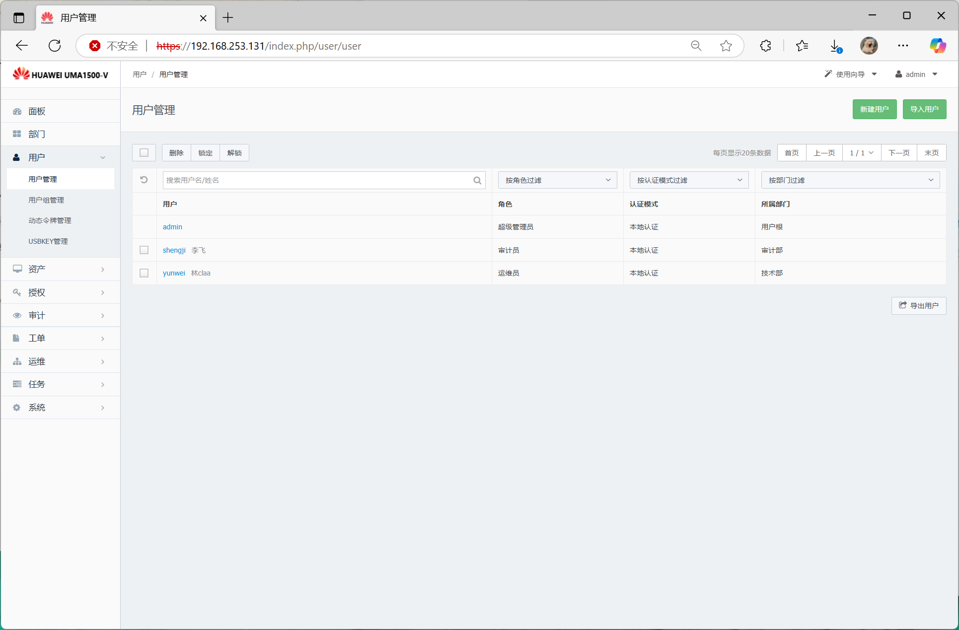The height and width of the screenshot is (630, 959).
Task: Click the dashboard 面板 icon in sidebar
Action: tap(17, 111)
